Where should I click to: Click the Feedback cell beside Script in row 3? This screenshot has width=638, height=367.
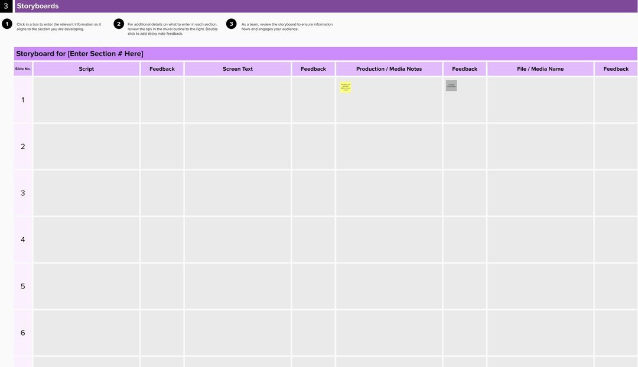161,191
